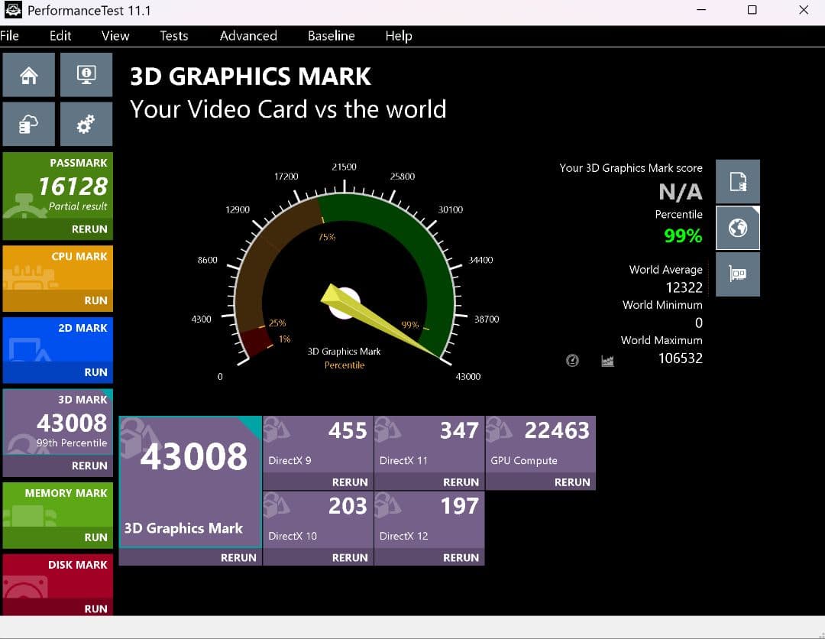Click the video card comparison icon
The width and height of the screenshot is (825, 639).
pyautogui.click(x=737, y=274)
